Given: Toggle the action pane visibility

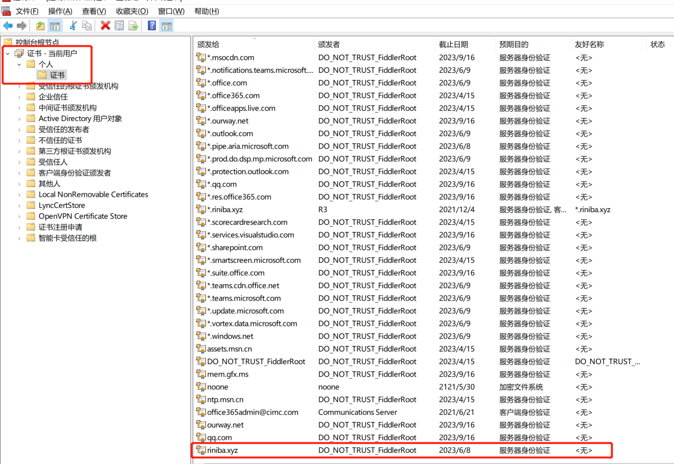Looking at the screenshot, I should click(x=167, y=26).
